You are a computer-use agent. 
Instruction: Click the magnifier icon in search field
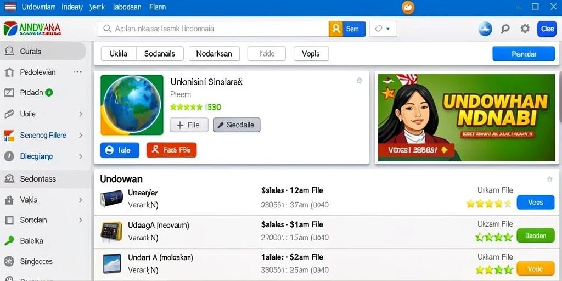coord(107,29)
